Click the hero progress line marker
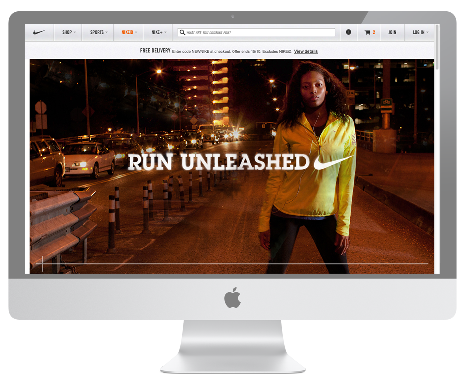Image resolution: width=466 pixels, height=382 pixels. tap(42, 263)
